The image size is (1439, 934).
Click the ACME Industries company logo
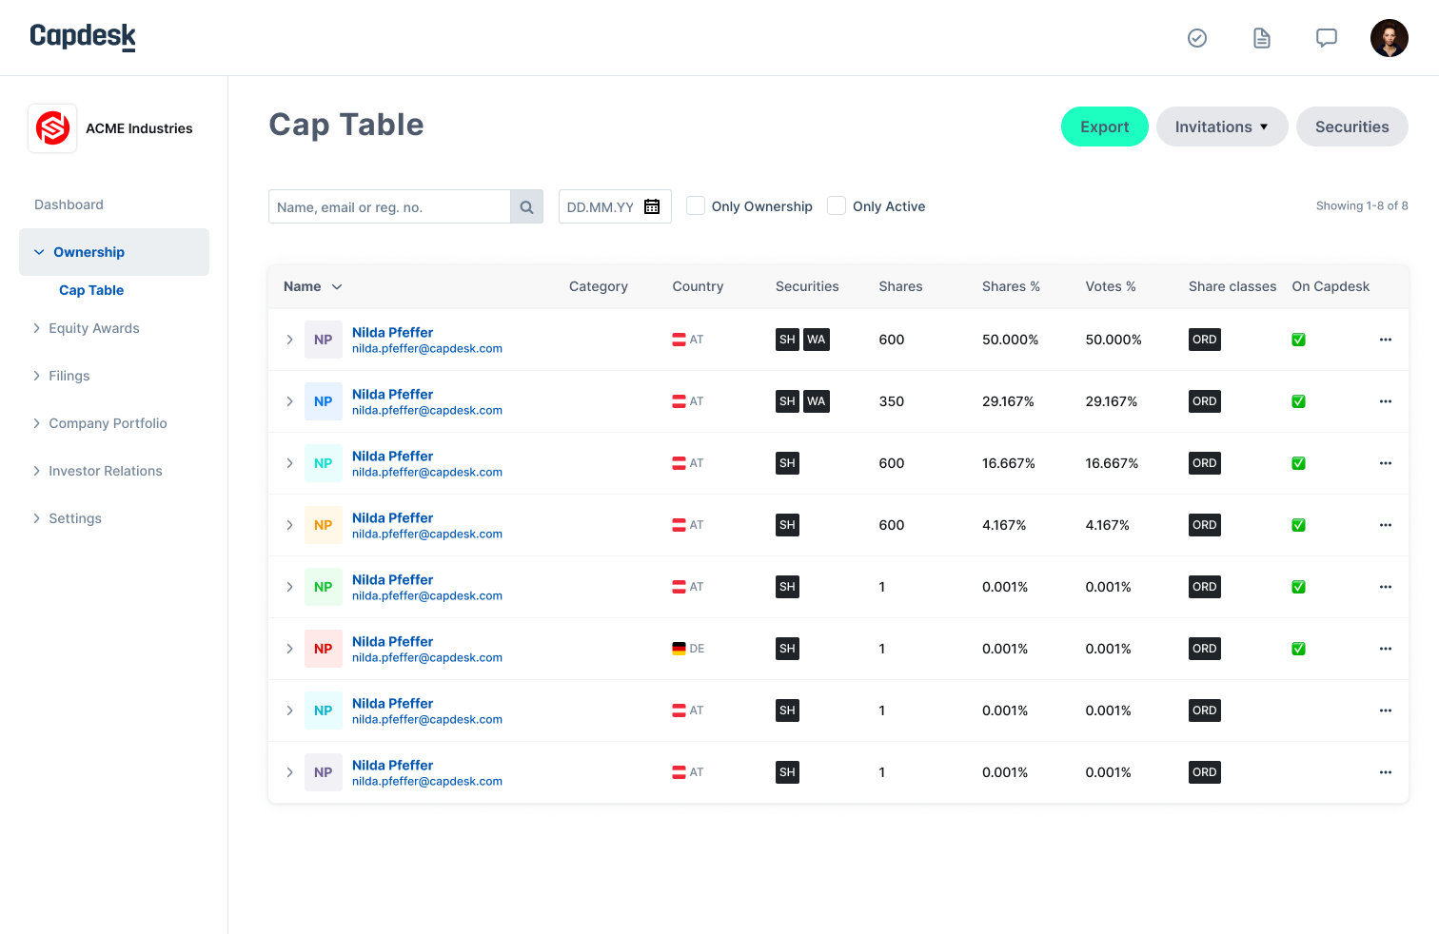coord(52,127)
